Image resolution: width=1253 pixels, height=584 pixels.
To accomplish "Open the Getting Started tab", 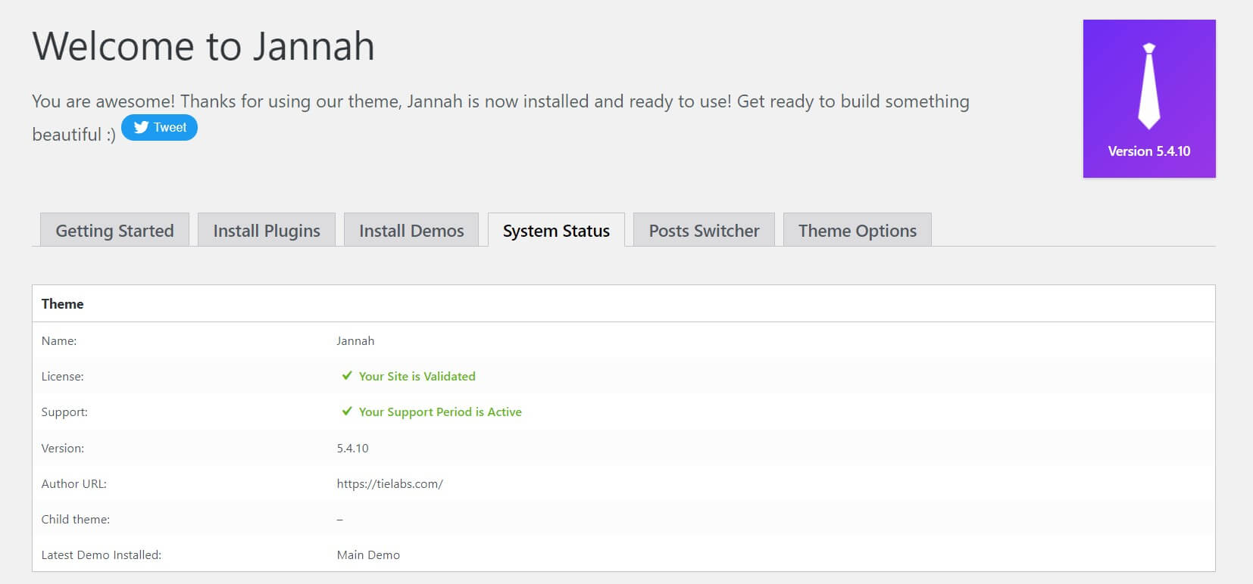I will 114,230.
